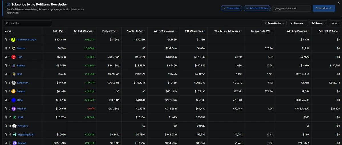Sort table by Mcap / DeFi TVL
Image resolution: width=342 pixels, height=145 pixels.
(x=262, y=31)
